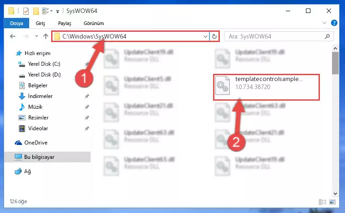Open the Dosya ribbon tab
This screenshot has height=213, width=345.
[x=17, y=23]
